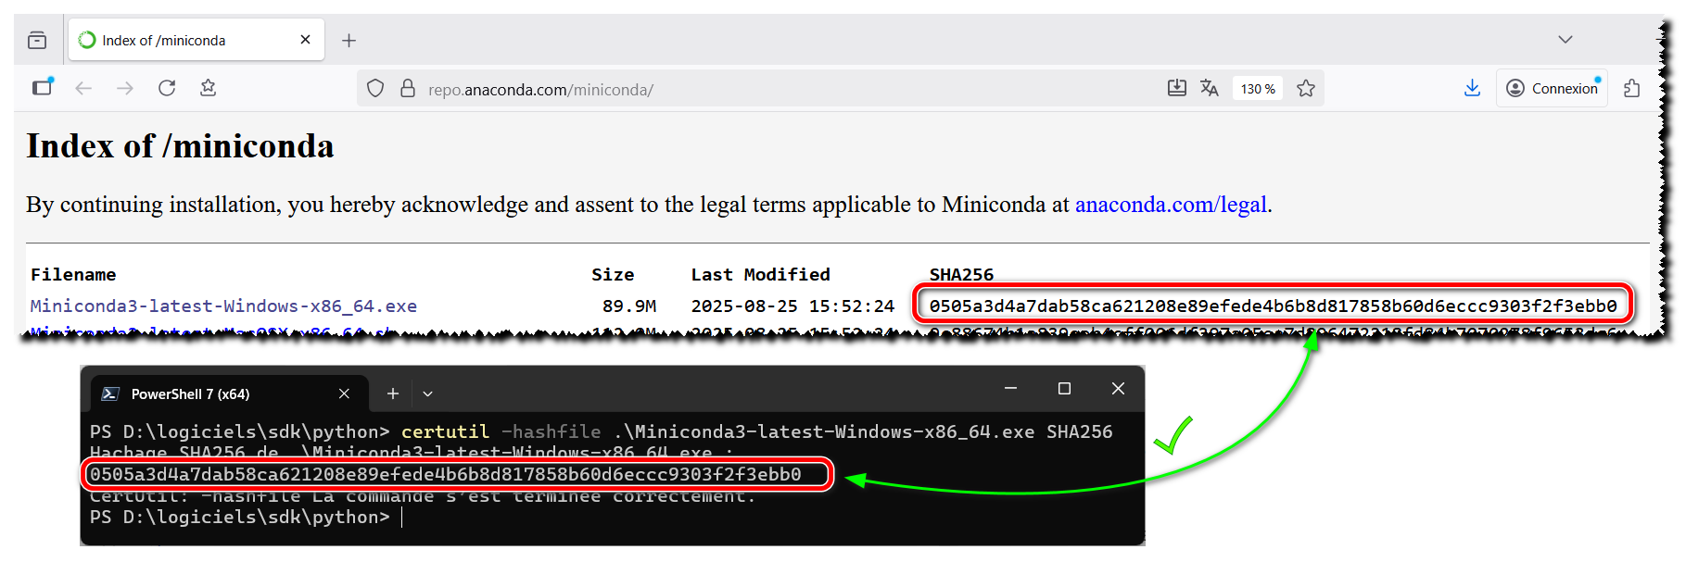The image size is (1686, 562).
Task: Open the tracking protection shield
Action: pos(375,89)
